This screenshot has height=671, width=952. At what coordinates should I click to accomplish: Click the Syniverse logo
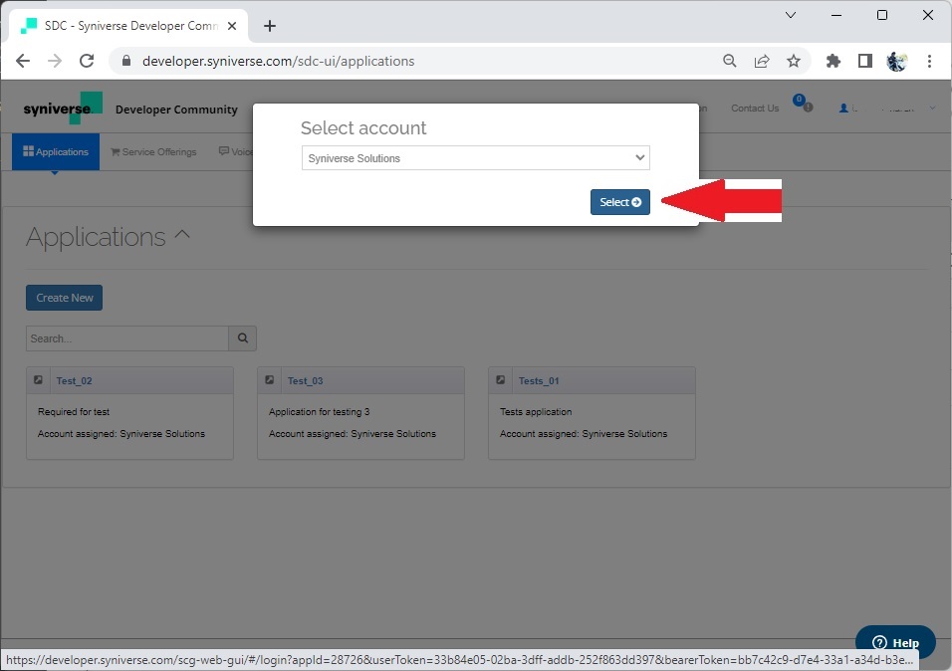click(63, 109)
